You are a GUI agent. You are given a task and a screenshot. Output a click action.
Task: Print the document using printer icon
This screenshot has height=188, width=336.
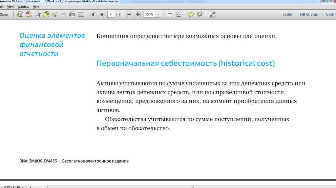pyautogui.click(x=72, y=14)
